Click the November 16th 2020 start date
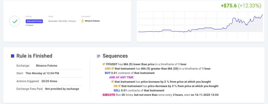 coord(62,21)
